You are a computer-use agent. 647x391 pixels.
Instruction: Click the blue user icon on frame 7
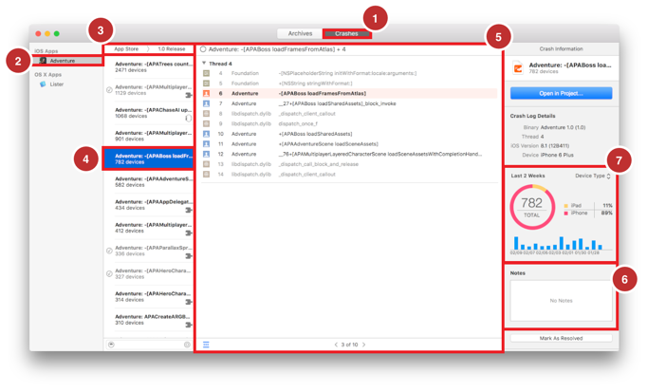pyautogui.click(x=206, y=103)
